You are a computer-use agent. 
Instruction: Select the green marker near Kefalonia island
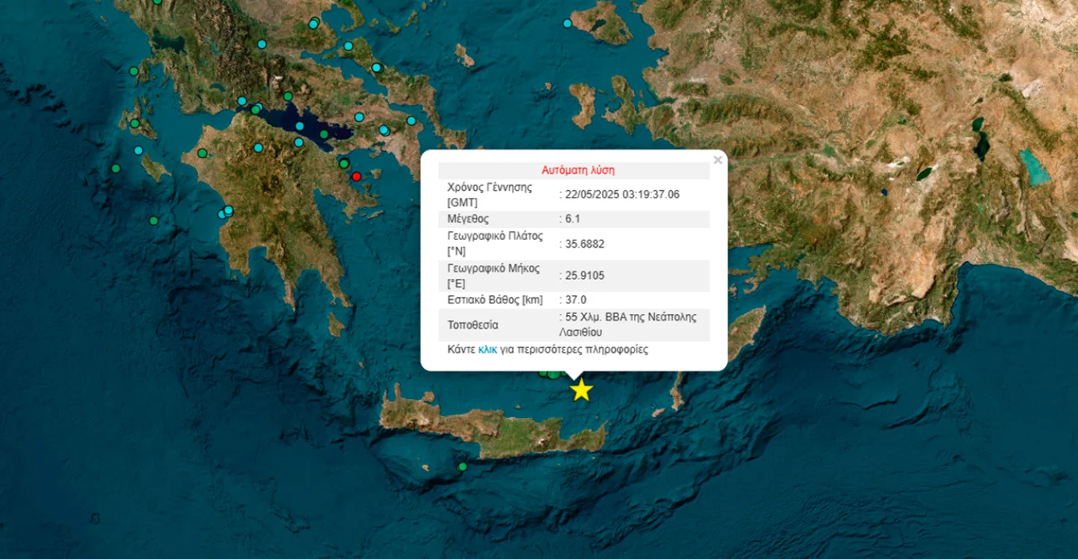click(x=134, y=124)
